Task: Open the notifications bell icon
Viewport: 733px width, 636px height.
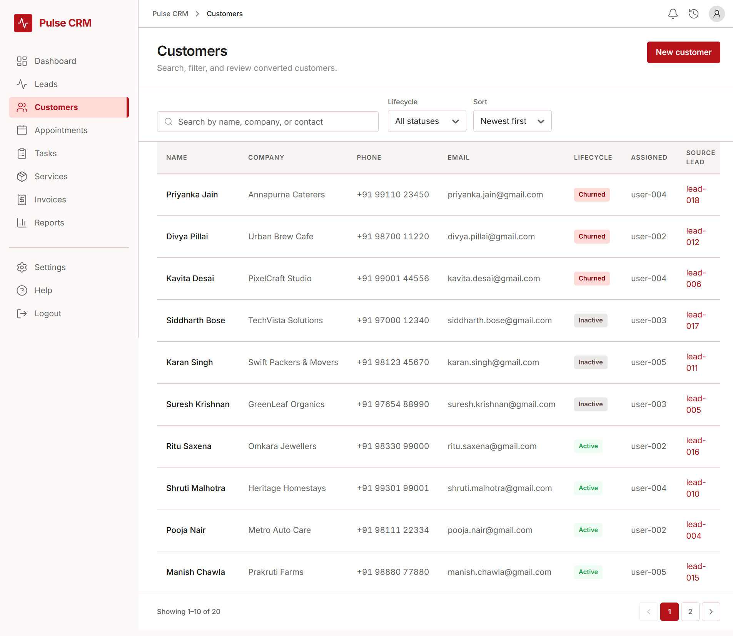Action: 673,14
